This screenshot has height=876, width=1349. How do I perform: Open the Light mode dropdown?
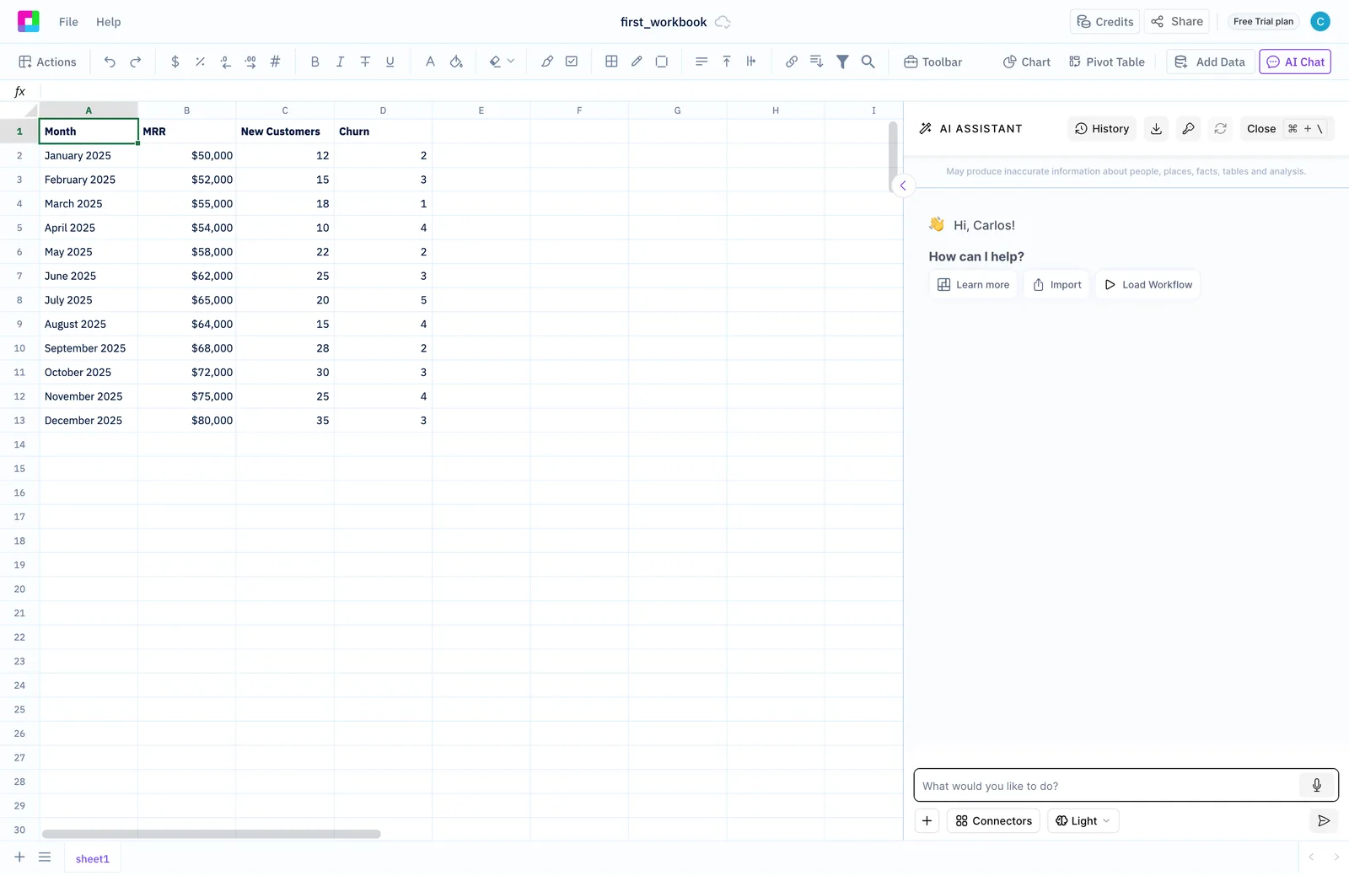(1083, 821)
